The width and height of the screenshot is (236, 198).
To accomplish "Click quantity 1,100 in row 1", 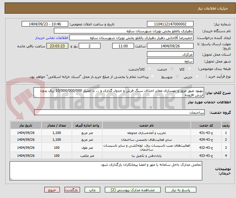I will [x=56, y=133].
